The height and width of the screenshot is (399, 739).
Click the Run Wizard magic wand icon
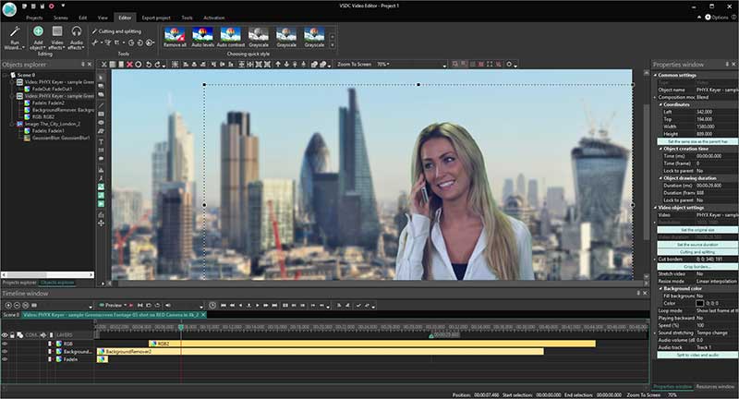(15, 32)
